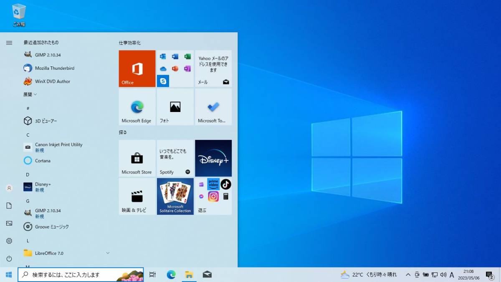The image size is (501, 282).
Task: Launch OneNote from the Office folder tile
Action: pos(187,69)
